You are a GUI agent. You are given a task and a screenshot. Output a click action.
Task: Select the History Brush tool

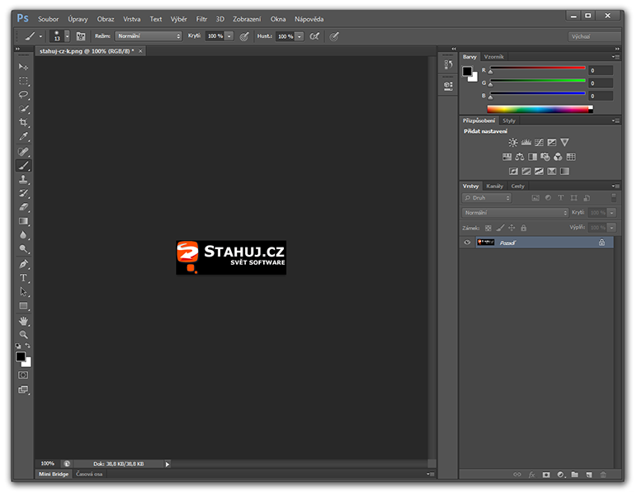[x=24, y=193]
